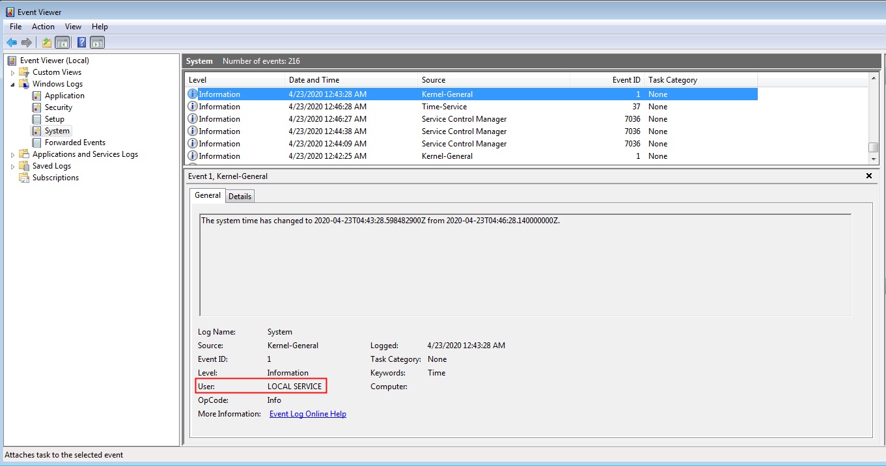Click the Security log icon
The image size is (886, 466).
[x=37, y=107]
